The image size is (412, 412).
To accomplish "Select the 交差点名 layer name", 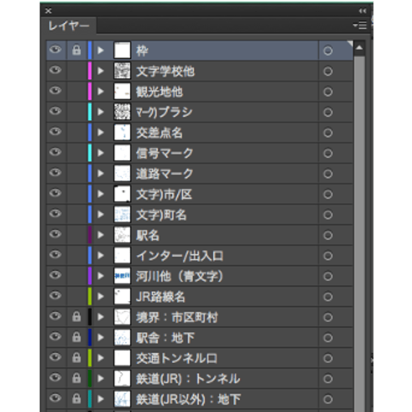I will point(159,133).
